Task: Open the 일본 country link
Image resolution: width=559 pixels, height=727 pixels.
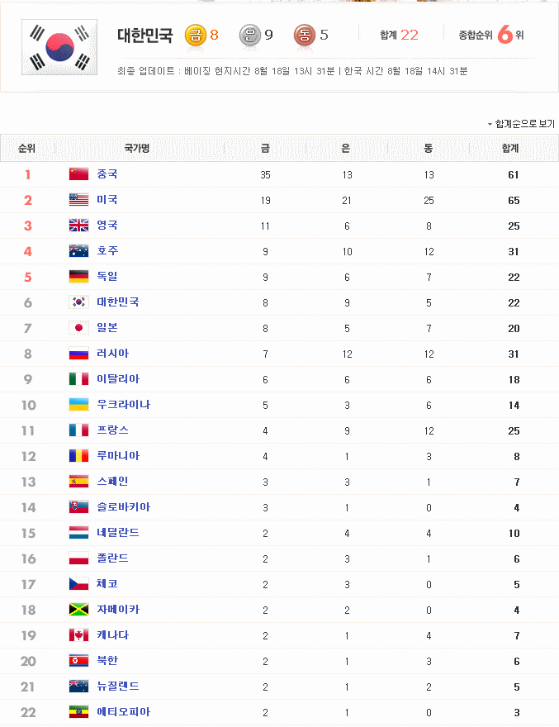Action: point(107,327)
